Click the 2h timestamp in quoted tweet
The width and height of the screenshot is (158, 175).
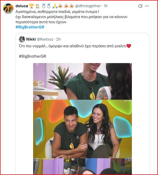[58, 39]
